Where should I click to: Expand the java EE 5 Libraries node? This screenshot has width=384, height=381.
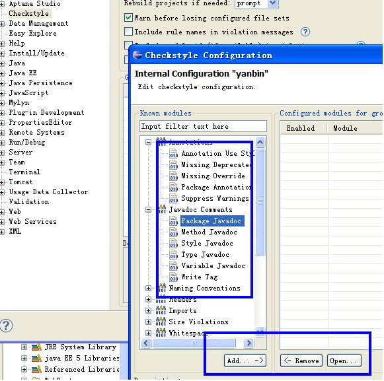pyautogui.click(x=24, y=359)
